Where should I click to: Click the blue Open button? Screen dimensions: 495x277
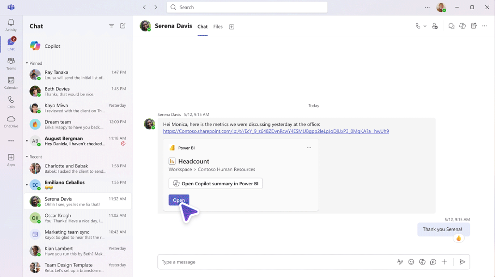click(179, 200)
